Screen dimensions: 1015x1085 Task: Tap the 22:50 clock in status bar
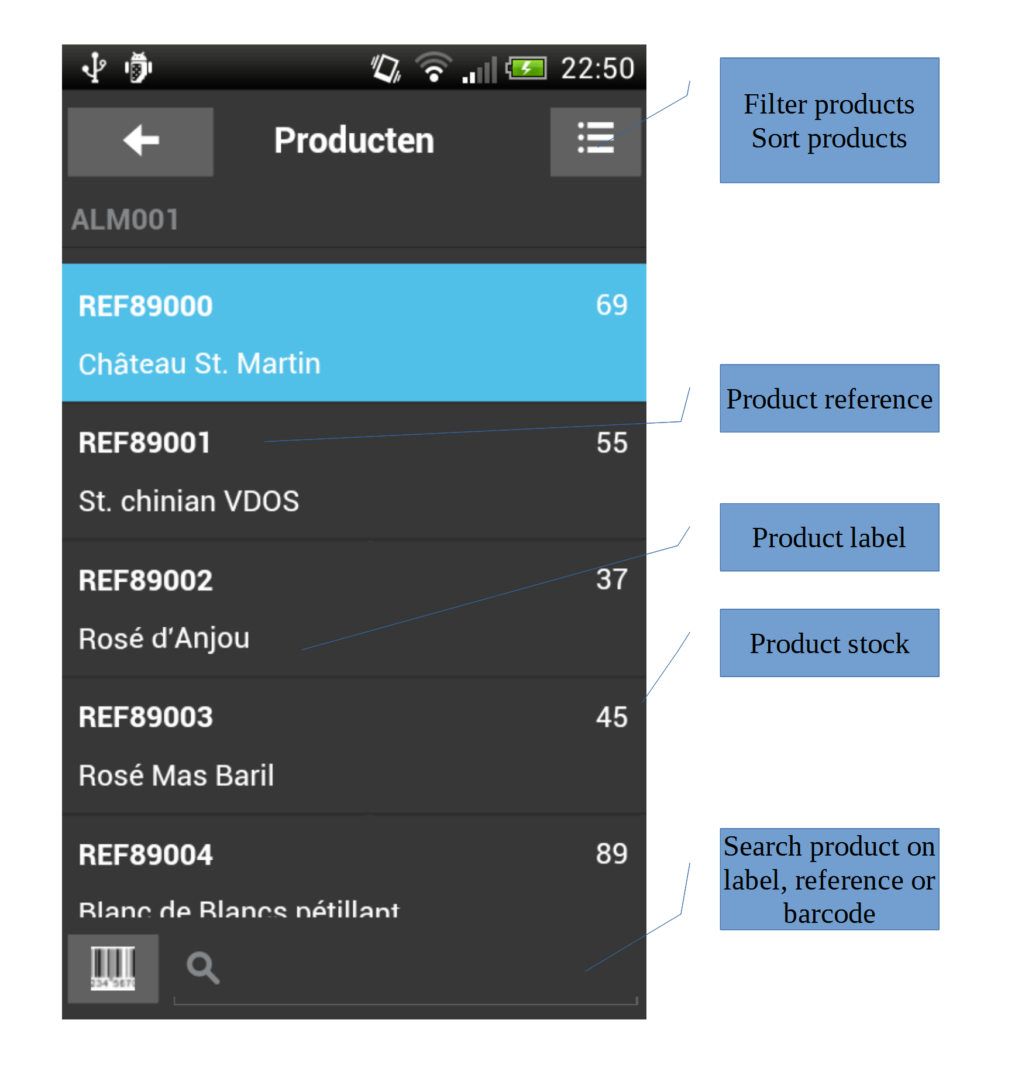coord(597,68)
